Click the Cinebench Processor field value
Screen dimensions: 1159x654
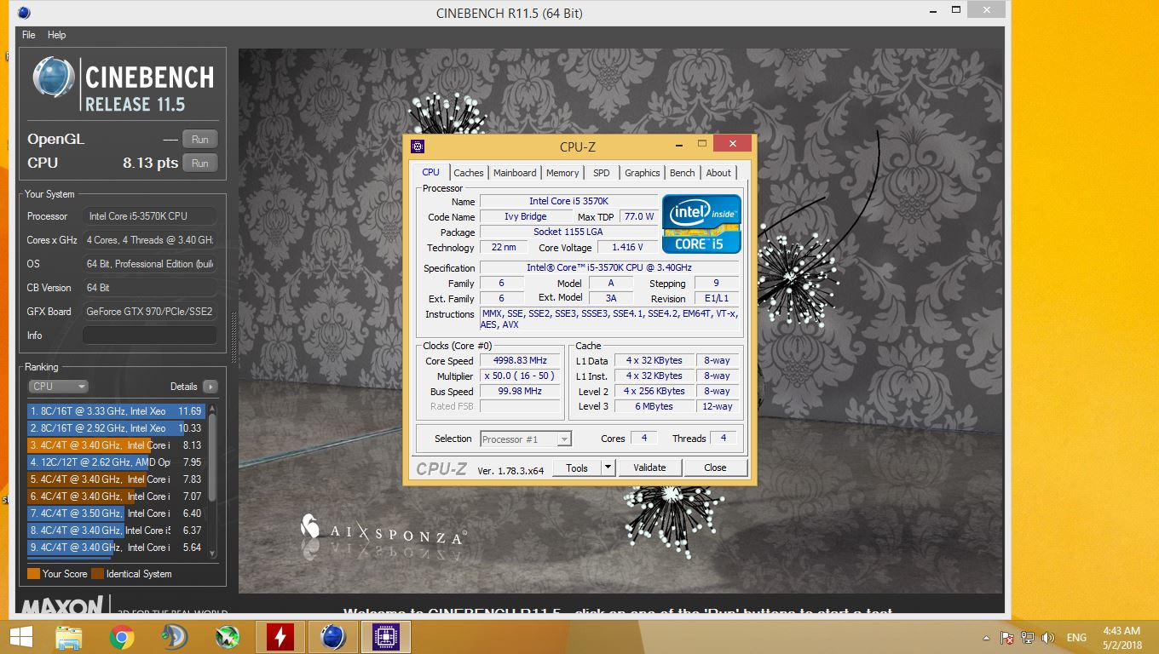149,216
